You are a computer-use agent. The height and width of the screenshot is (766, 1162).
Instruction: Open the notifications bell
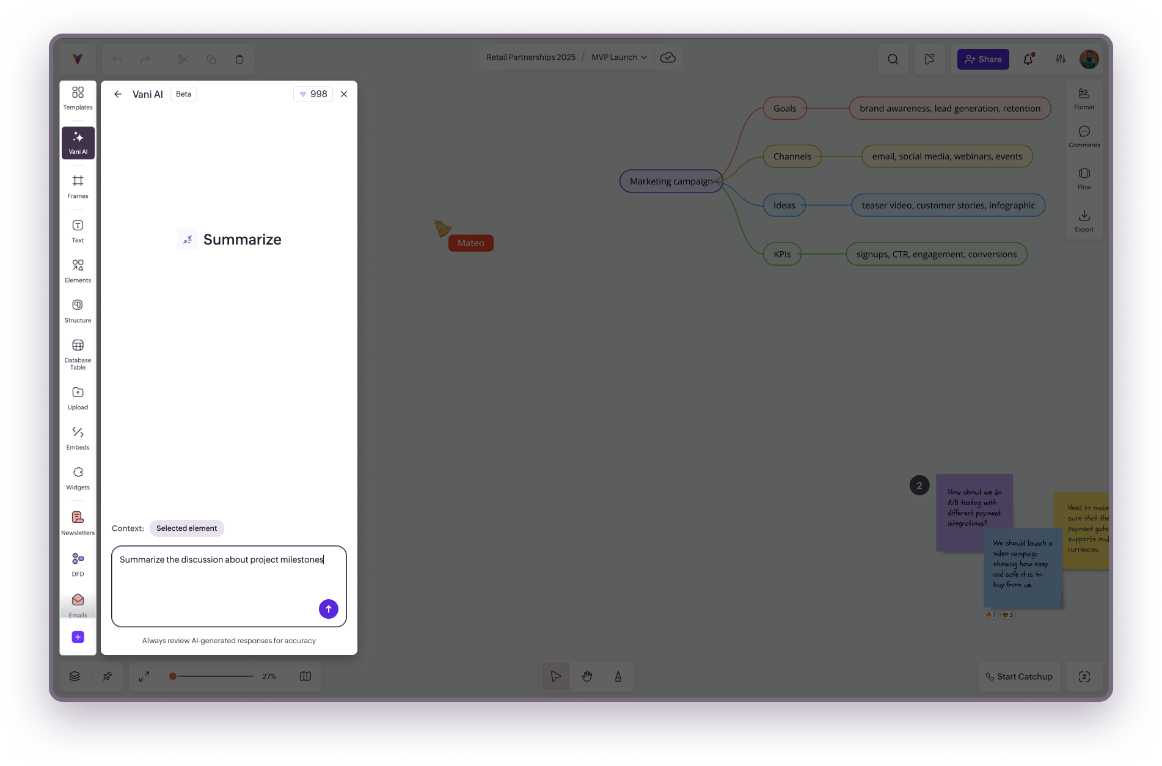pos(1028,59)
